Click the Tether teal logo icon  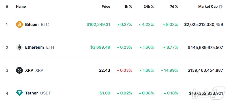tap(19, 93)
